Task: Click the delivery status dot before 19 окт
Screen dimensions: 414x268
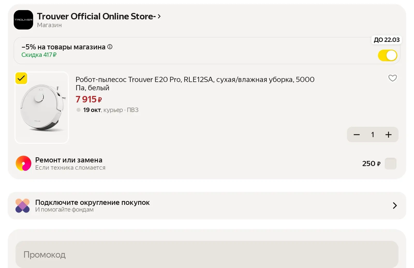Action: (78, 110)
